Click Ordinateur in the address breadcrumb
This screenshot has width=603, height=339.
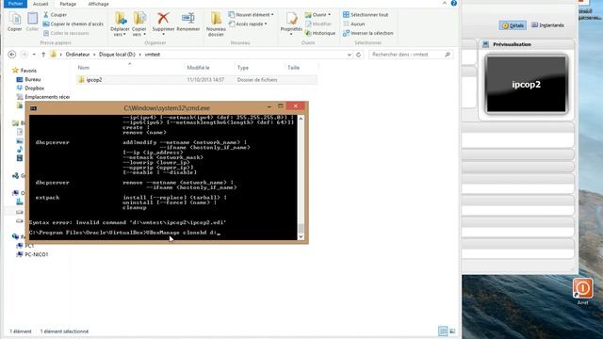coord(77,55)
